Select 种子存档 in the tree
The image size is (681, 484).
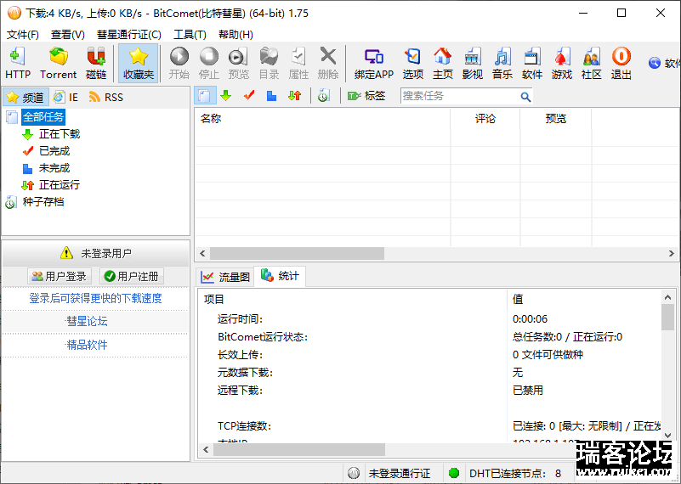43,202
